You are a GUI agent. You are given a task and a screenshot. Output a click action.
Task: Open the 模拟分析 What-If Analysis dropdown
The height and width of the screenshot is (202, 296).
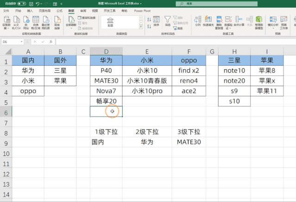point(273,23)
